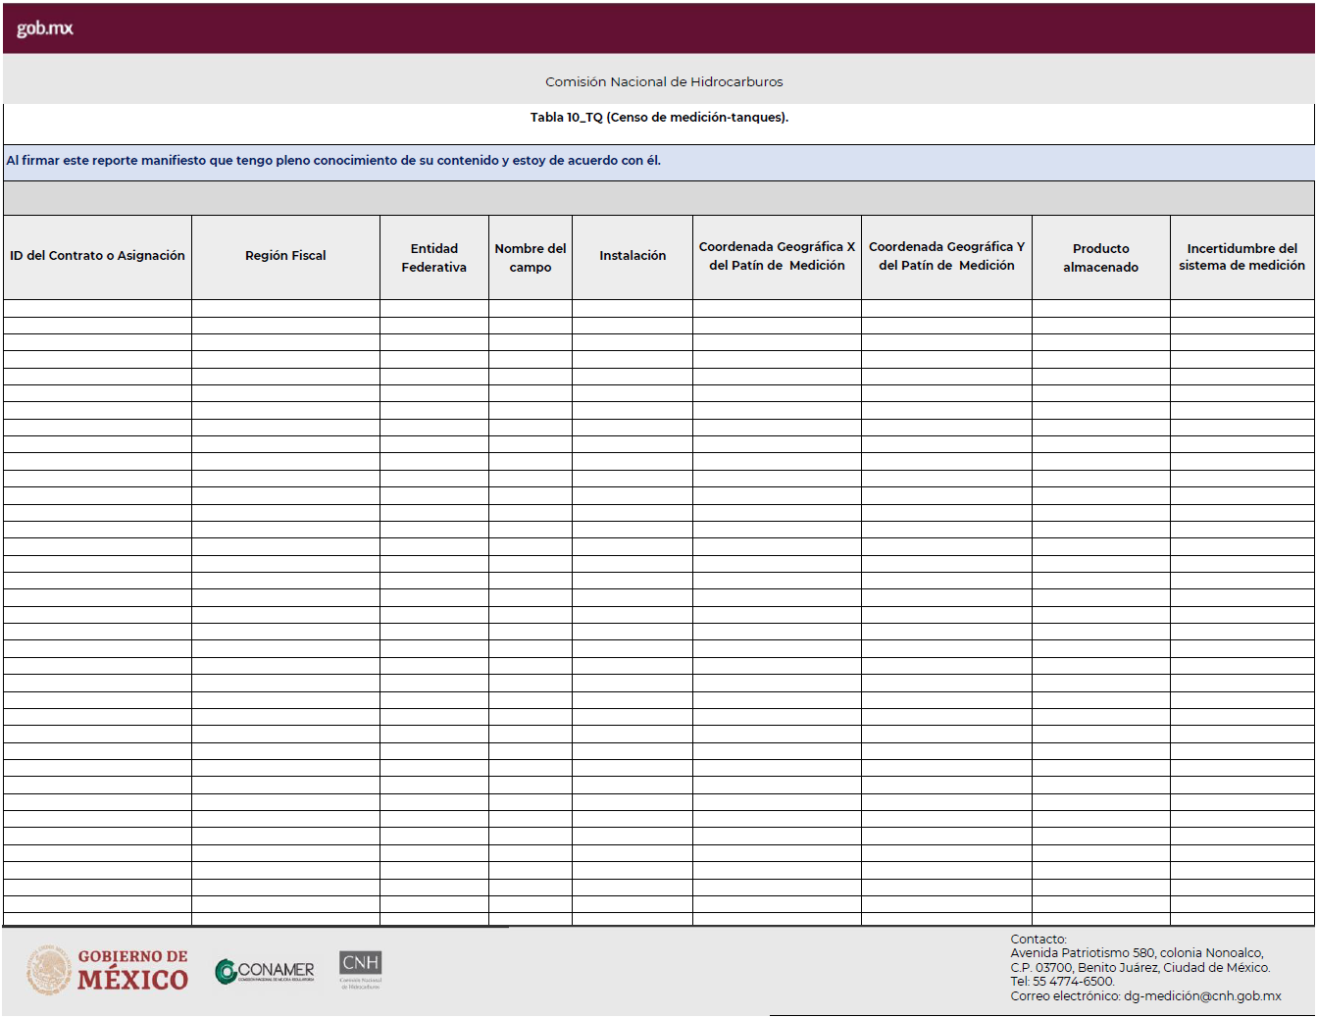Select the 'Producto almacenado' column header
1317x1017 pixels.
[x=1100, y=257]
